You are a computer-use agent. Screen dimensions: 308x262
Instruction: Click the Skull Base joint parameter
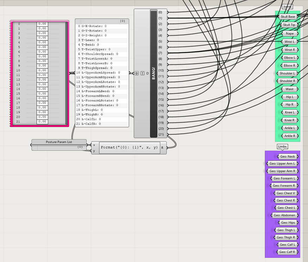point(288,17)
